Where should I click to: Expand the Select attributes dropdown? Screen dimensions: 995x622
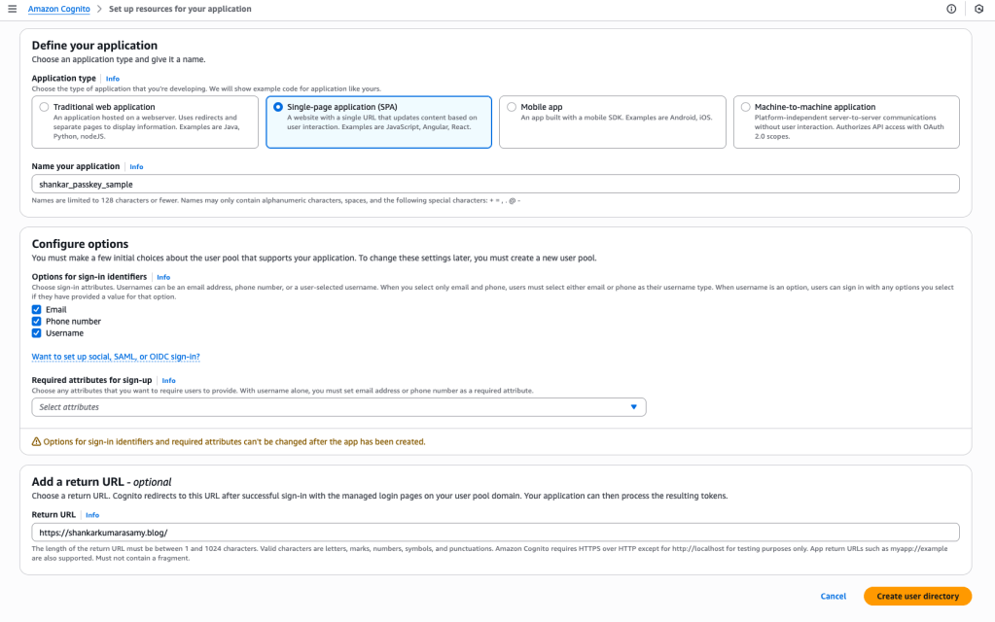coord(338,407)
